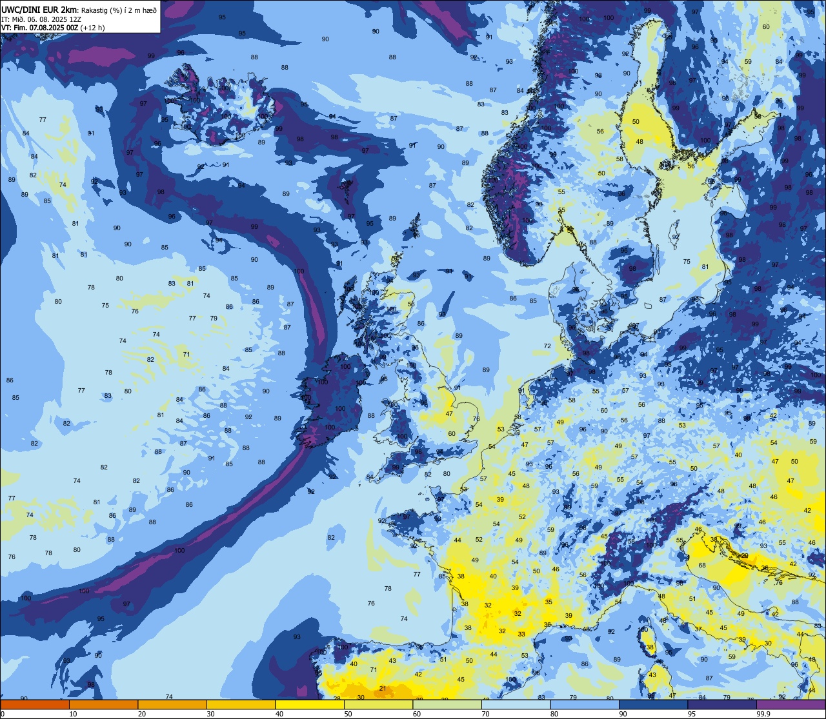Click the '0' legend scale label

[x=3, y=714]
